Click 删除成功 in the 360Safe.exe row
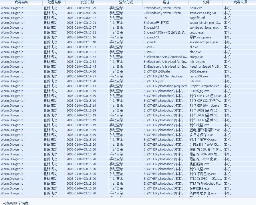This screenshot has width=256, height=205. click(x=50, y=71)
